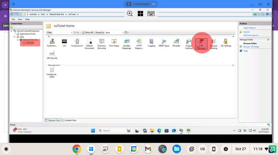Open the PHP Manager feature
Screen dimensions: 278x155
coord(201,44)
